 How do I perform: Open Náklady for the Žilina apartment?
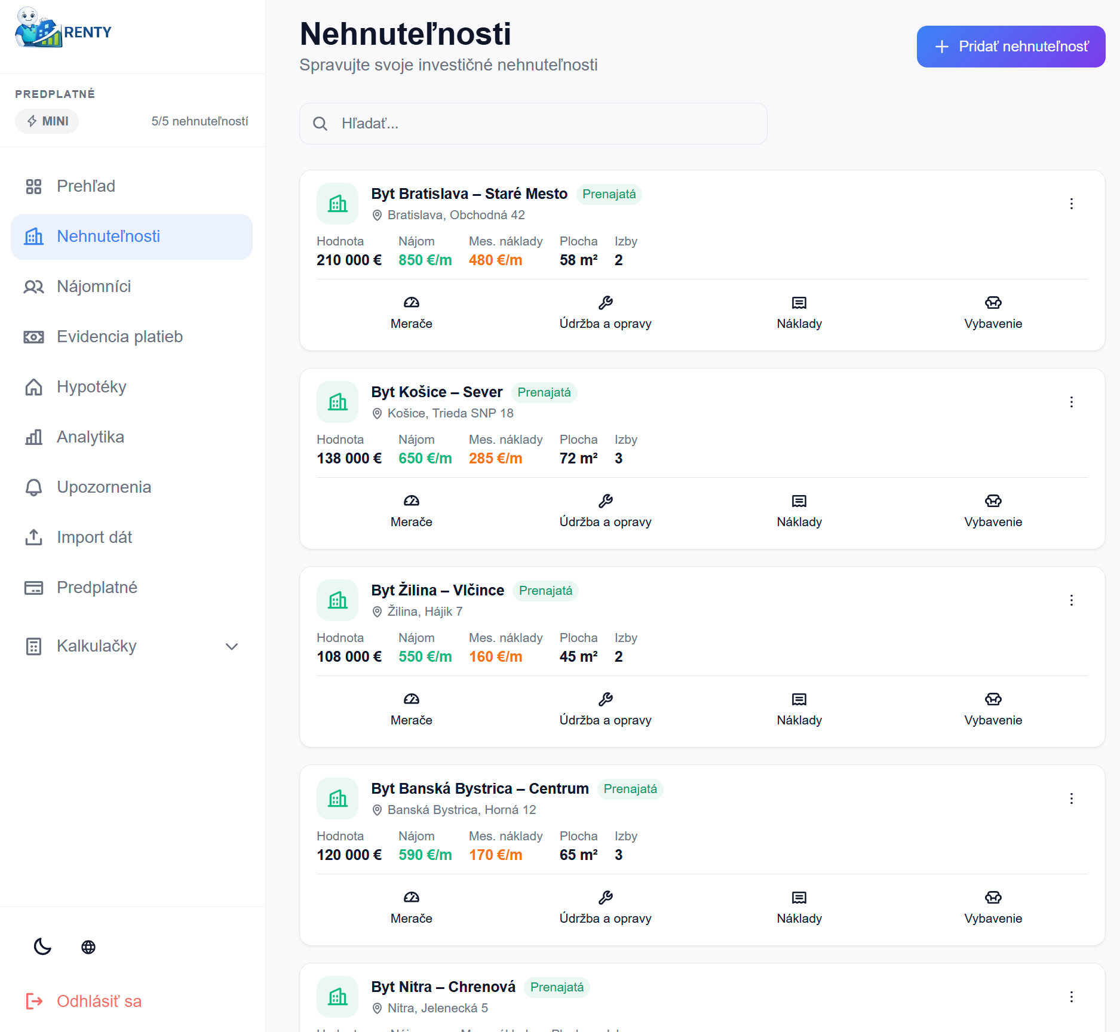click(799, 709)
